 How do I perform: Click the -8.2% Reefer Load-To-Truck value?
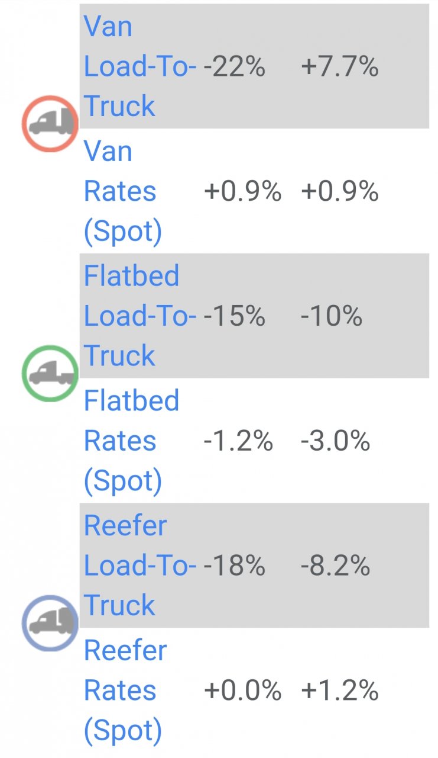click(x=335, y=566)
